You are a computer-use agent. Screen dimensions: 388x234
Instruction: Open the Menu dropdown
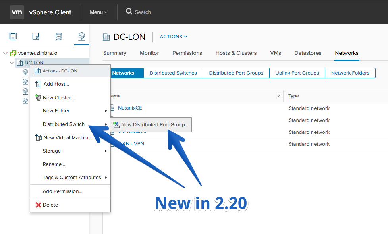coord(98,12)
